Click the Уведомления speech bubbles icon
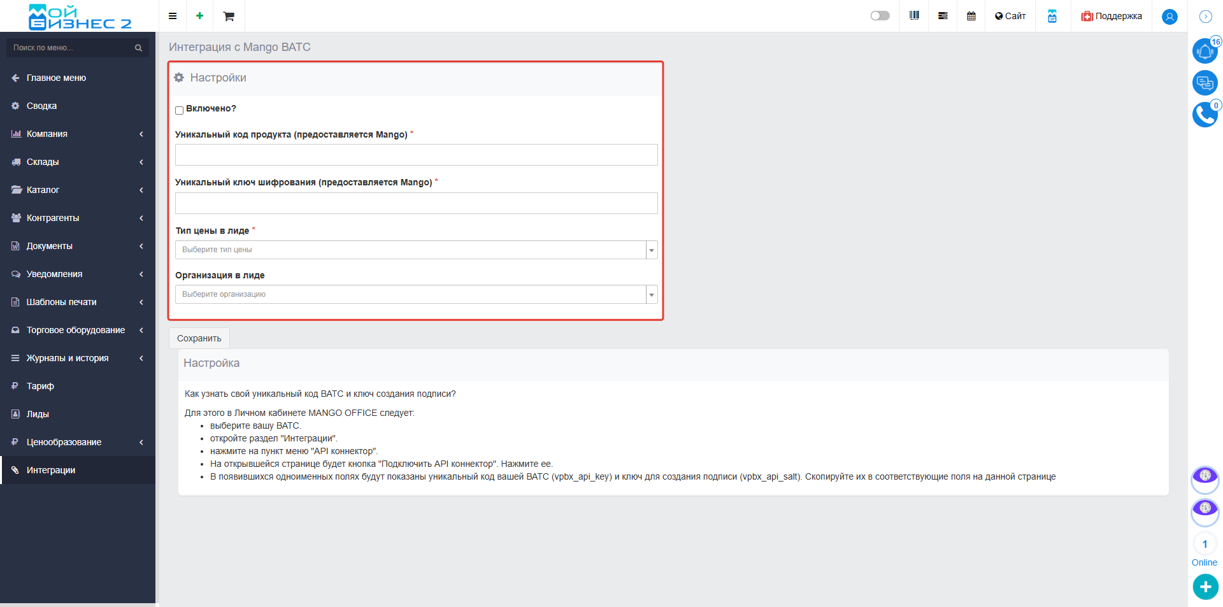The height and width of the screenshot is (607, 1223). pyautogui.click(x=16, y=274)
